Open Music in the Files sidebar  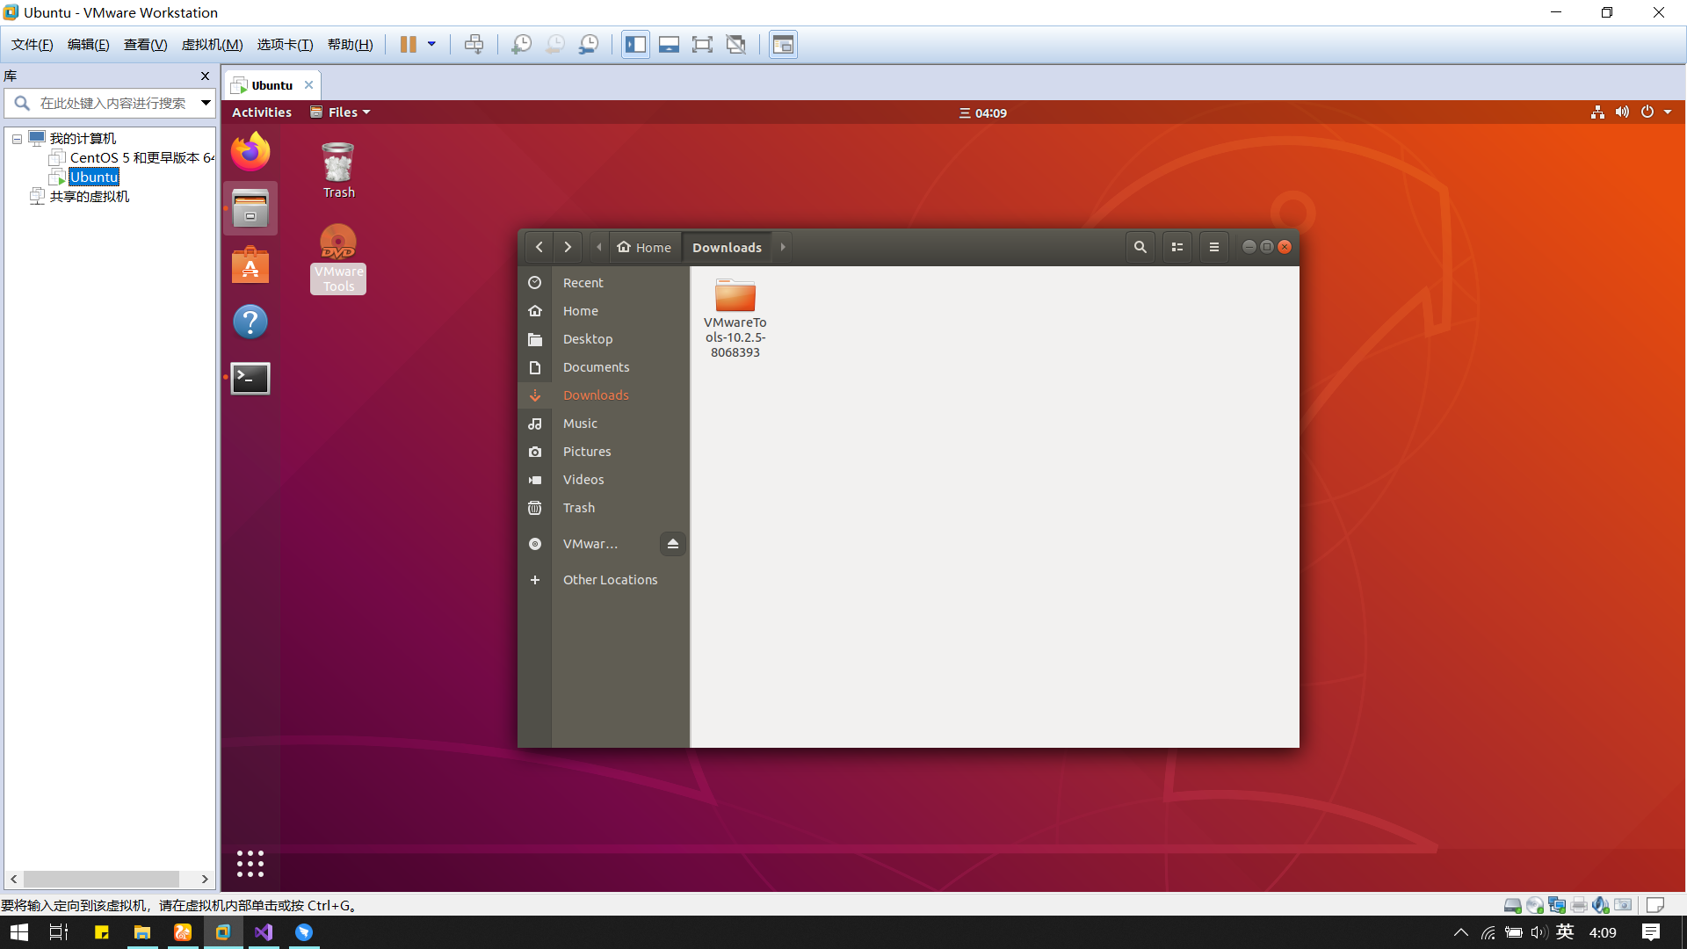tap(603, 424)
